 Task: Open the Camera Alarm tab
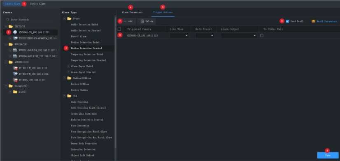pos(12,4)
